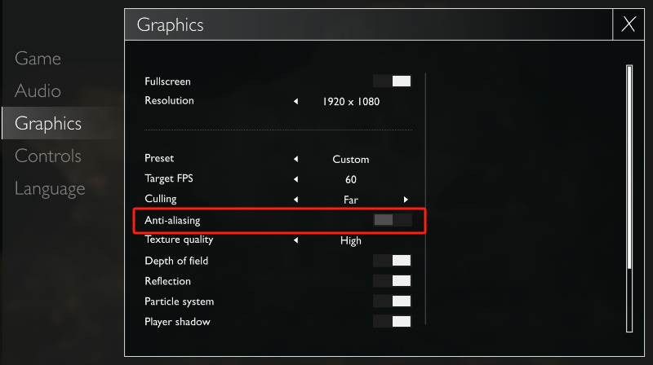This screenshot has width=653, height=365.
Task: Click the right arrow for Culling
Action: click(x=406, y=200)
